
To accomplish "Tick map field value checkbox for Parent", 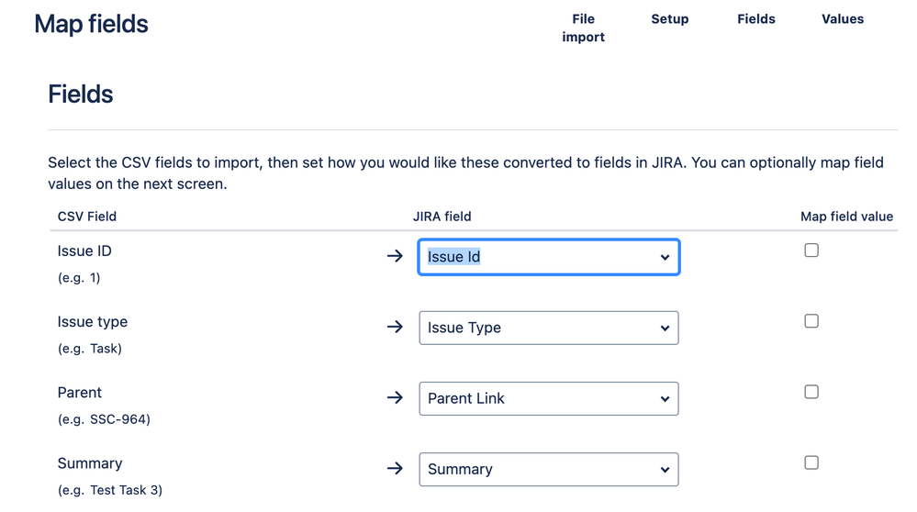I will tap(811, 392).
